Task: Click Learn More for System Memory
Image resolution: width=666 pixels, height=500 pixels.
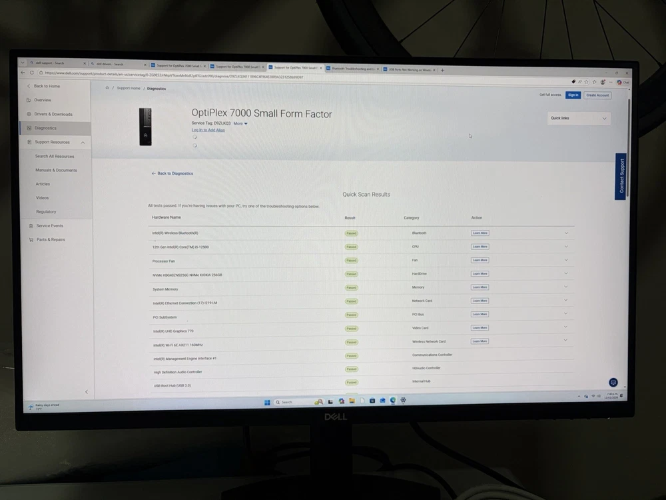Action: (x=480, y=287)
